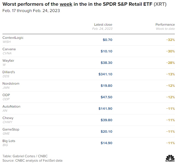
Task: Click the FactSet data source line
Action: coord(32,161)
